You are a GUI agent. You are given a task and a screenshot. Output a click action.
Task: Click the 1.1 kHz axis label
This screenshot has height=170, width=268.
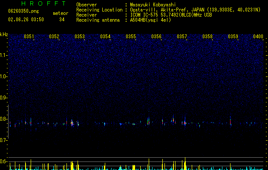[4, 55]
